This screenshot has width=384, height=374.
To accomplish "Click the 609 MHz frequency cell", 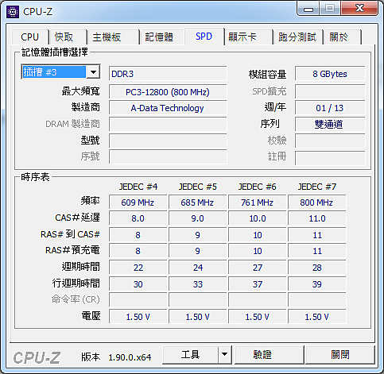I will [x=138, y=202].
